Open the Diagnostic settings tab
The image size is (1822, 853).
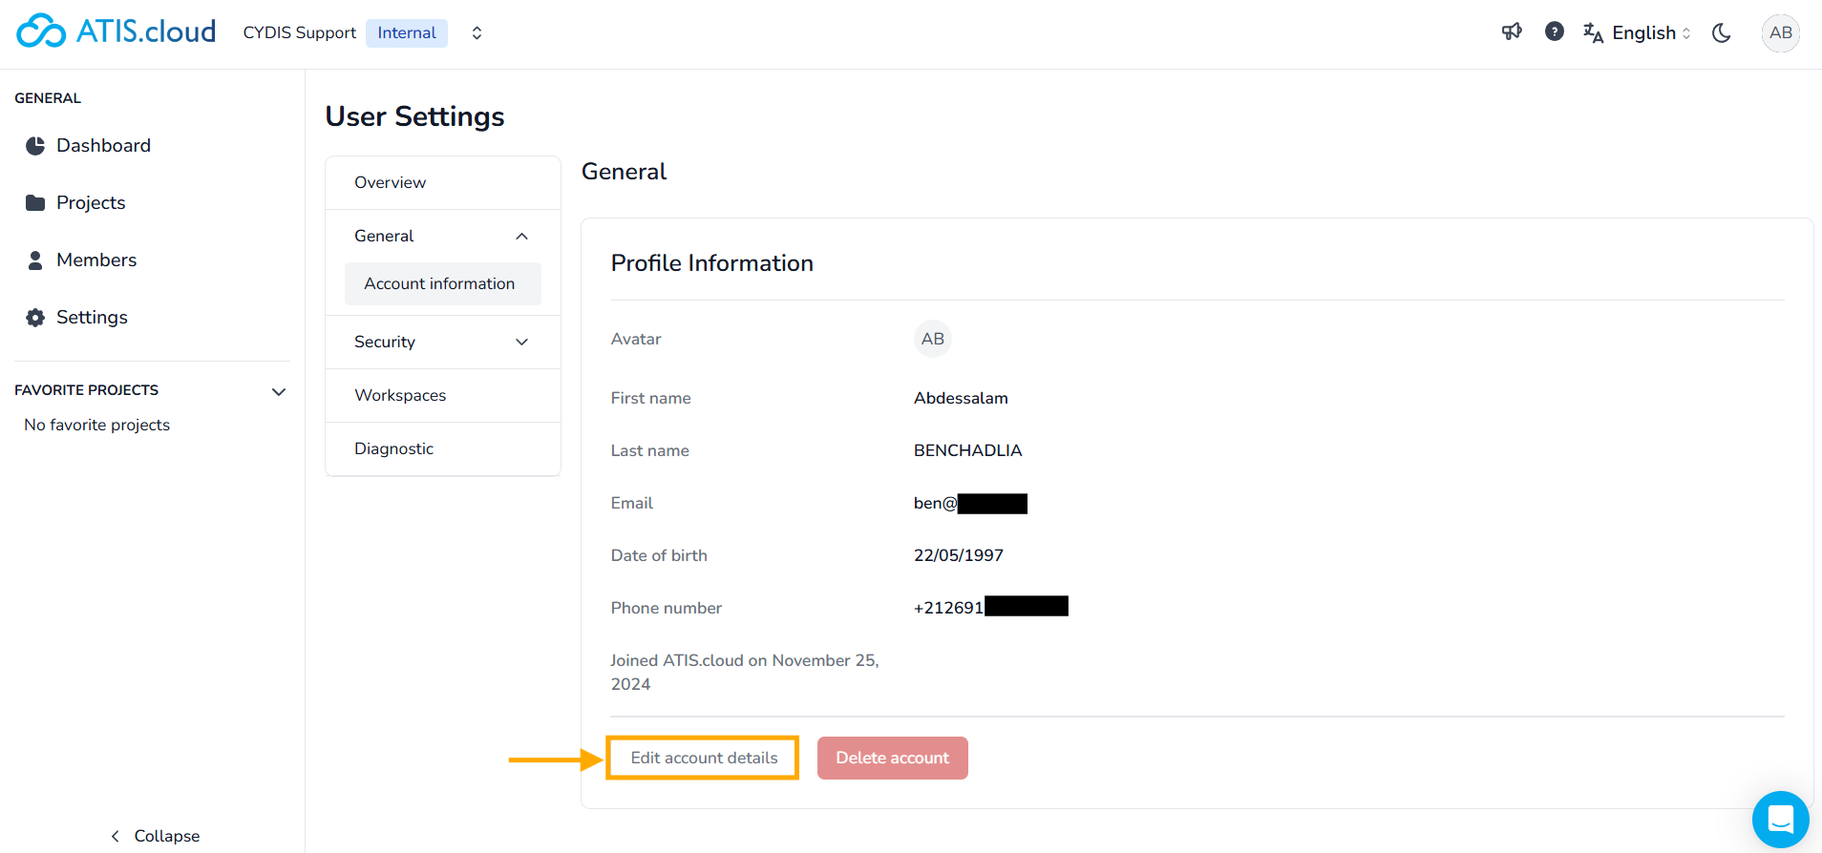(393, 448)
